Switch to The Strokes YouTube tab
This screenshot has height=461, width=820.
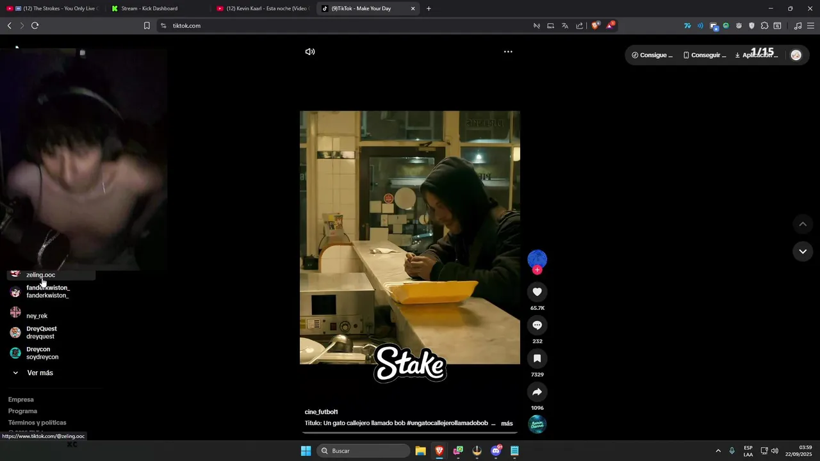[x=53, y=8]
